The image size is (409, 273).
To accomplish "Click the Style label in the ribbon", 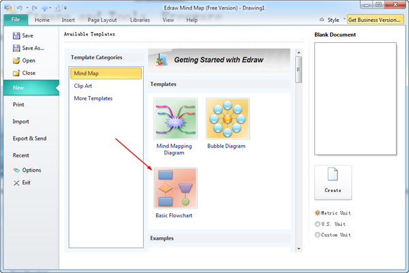I will point(333,20).
